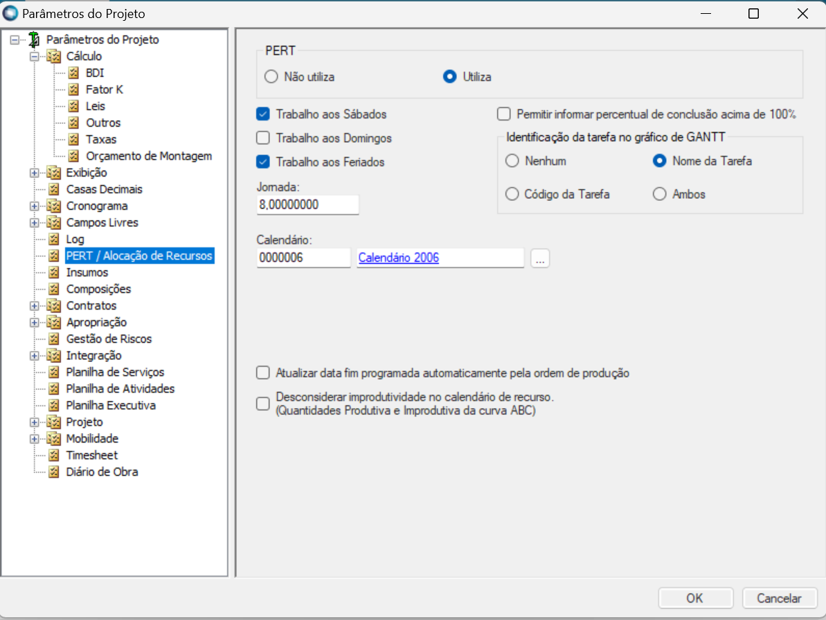Image resolution: width=826 pixels, height=620 pixels.
Task: Click the Gestão de Riscos icon
Action: click(54, 339)
